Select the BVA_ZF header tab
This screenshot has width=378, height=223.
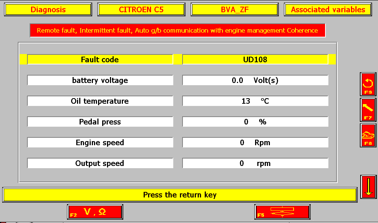235,10
